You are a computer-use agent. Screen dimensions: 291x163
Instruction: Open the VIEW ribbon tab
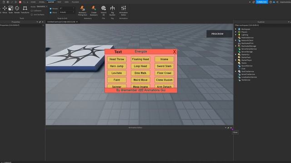[66, 2]
